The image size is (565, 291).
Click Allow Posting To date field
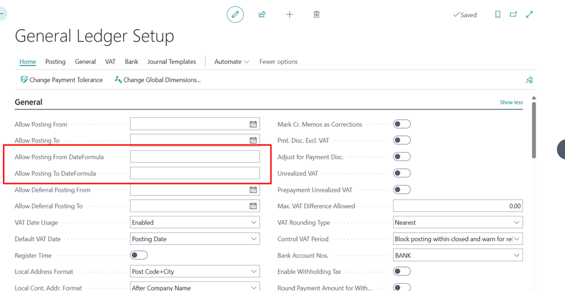tap(195, 140)
